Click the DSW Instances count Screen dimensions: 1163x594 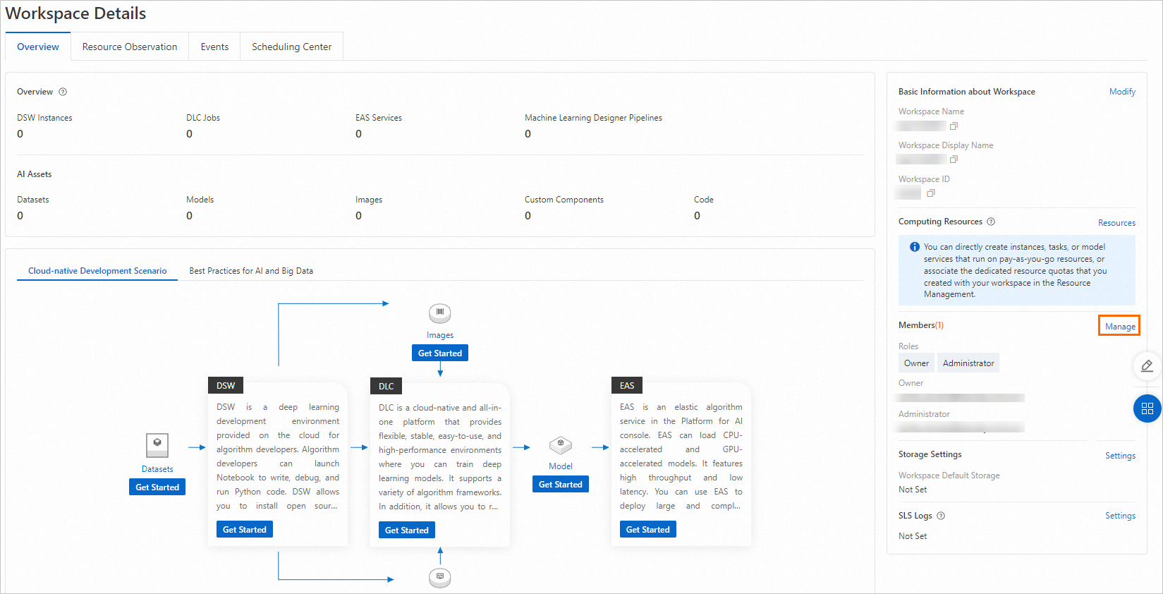pyautogui.click(x=20, y=134)
